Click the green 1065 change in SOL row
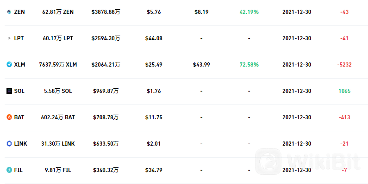The image size is (368, 184). tap(344, 91)
